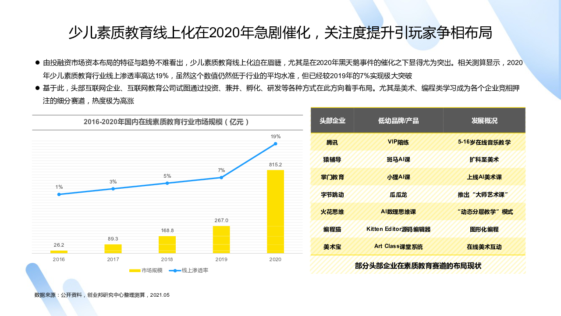Click the 2018 bar labeled 168.8
The image size is (561, 316).
(167, 244)
